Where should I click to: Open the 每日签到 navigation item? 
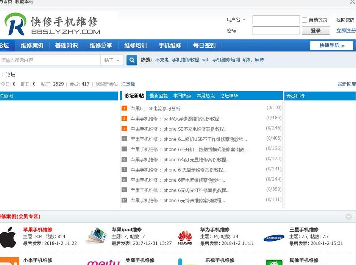205,45
